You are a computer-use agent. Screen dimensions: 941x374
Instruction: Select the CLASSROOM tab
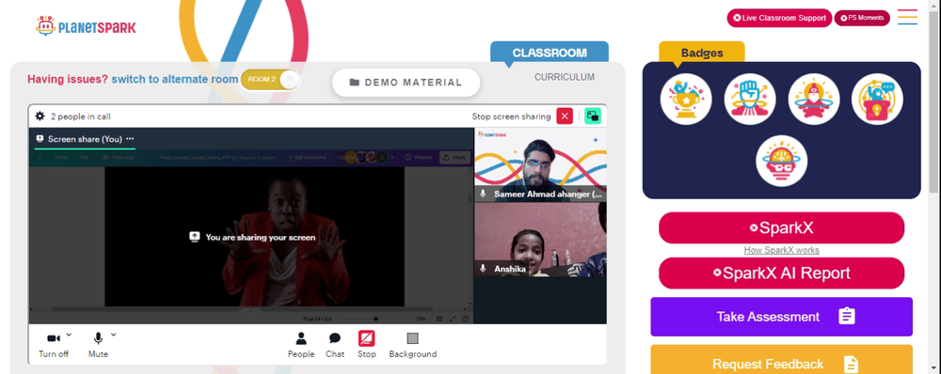[550, 52]
